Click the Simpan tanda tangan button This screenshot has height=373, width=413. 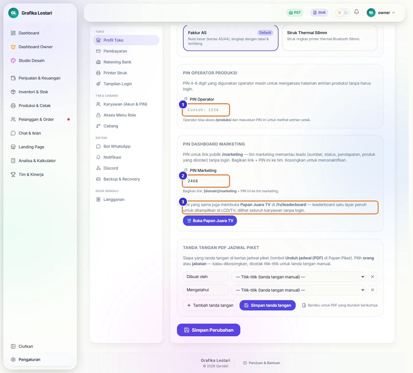point(268,305)
